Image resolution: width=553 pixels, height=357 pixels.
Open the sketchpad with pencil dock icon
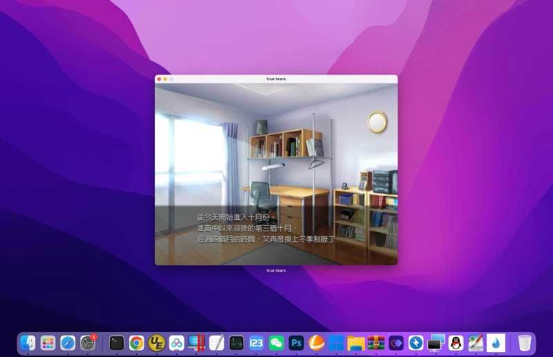476,343
